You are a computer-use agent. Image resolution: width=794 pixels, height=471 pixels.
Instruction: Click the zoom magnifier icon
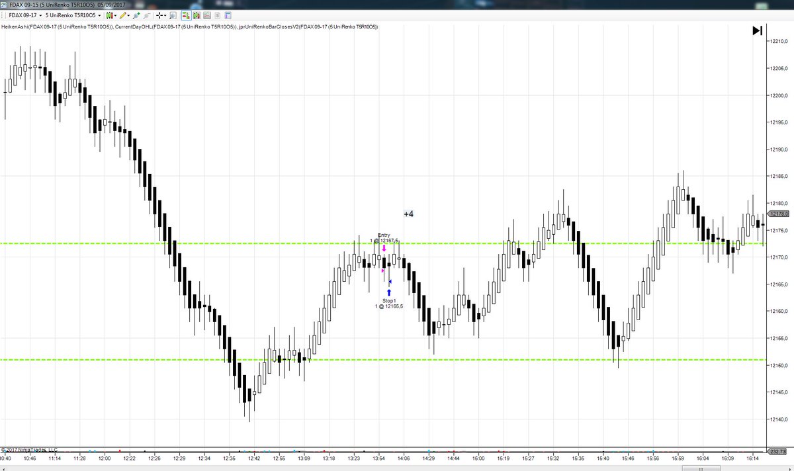click(173, 15)
